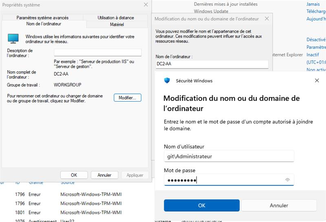Screen dimensions: 326x222
Task: Click the Nom de l'ordinateur field DC2-AA
Action: pyautogui.click(x=212, y=64)
